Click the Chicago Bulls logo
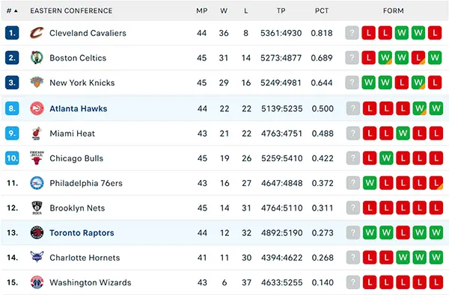The height and width of the screenshot is (295, 449). (37, 158)
